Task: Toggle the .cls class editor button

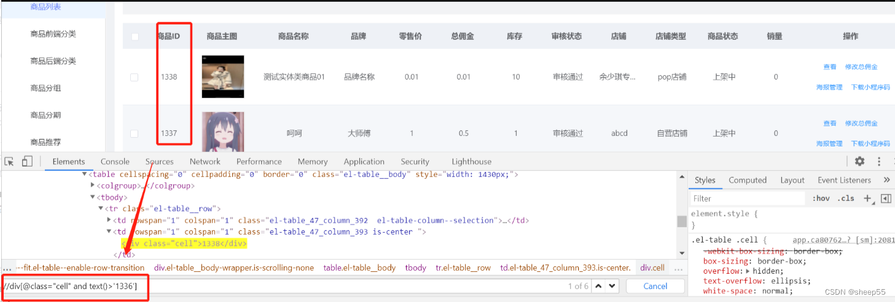Action: point(846,198)
